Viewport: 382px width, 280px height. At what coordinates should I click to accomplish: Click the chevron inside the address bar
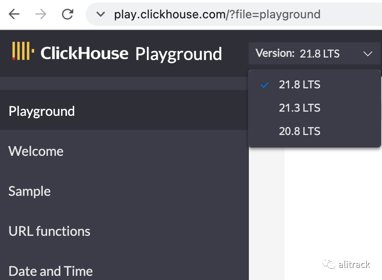(x=100, y=14)
